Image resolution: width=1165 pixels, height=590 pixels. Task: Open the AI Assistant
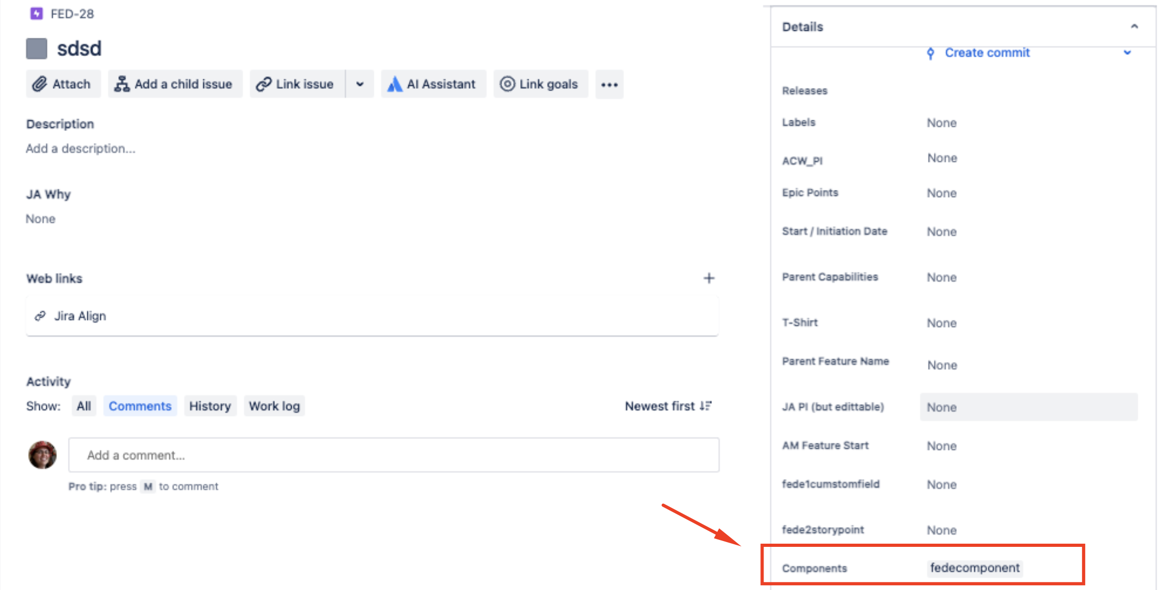point(433,84)
